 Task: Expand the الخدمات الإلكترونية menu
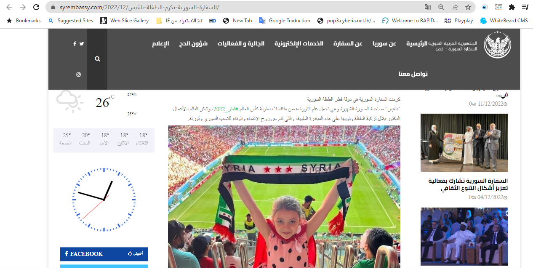pos(299,44)
